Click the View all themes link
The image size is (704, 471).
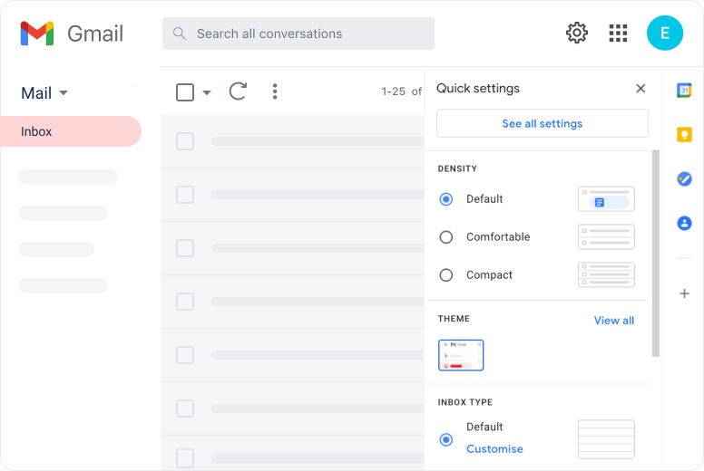pos(613,321)
